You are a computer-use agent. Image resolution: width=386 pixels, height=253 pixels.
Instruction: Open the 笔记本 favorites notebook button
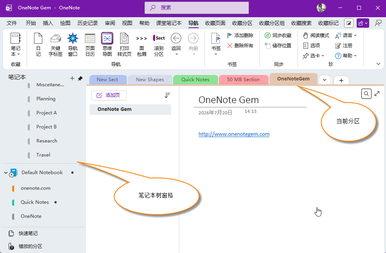tap(15, 45)
